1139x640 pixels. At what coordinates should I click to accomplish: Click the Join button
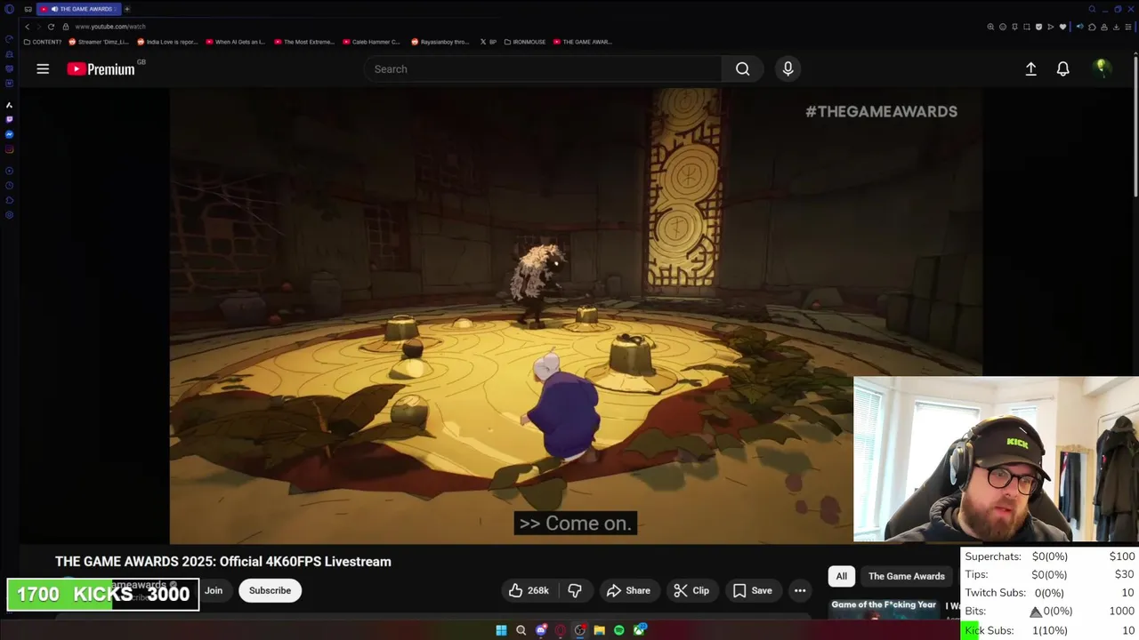pyautogui.click(x=214, y=590)
